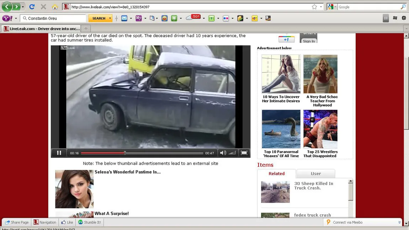Open Yahoo Mail from toolbar
Image resolution: width=409 pixels, height=230 pixels.
click(x=124, y=18)
